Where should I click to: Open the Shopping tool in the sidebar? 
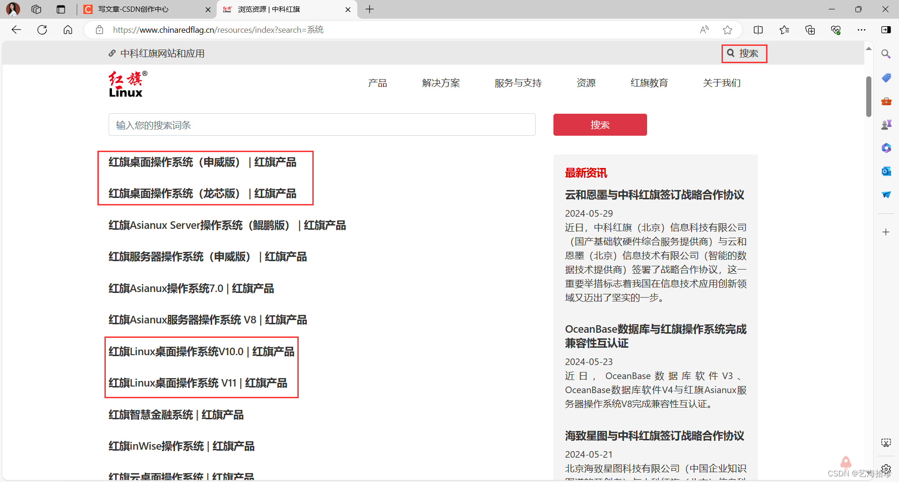click(x=886, y=78)
